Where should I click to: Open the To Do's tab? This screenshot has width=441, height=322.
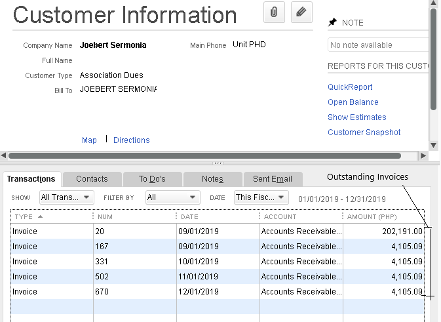pos(152,179)
